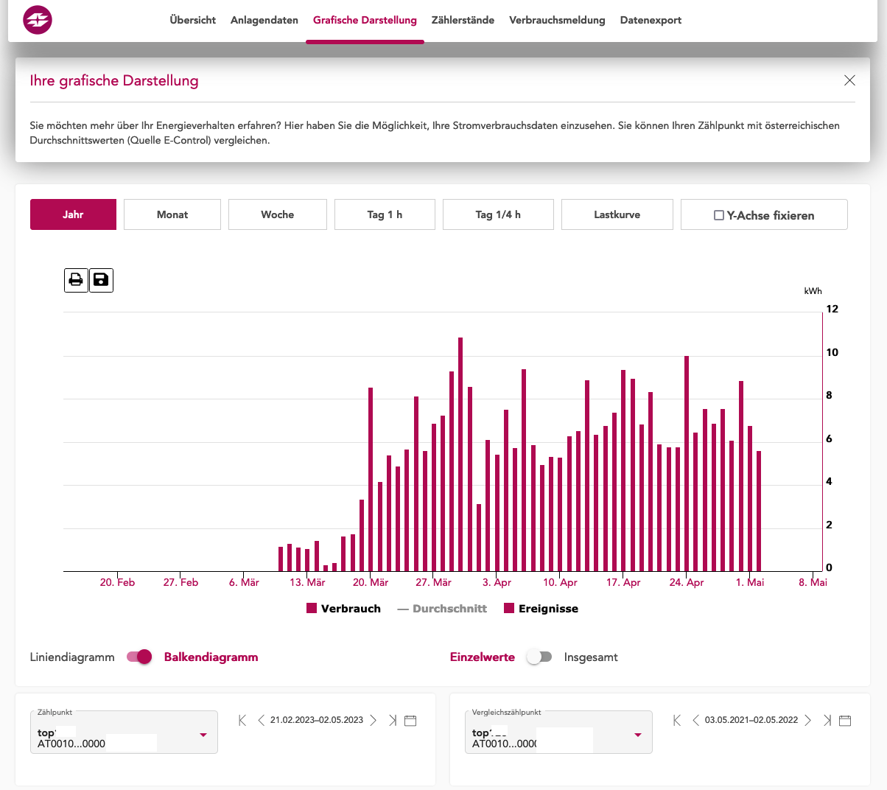Go to previous period before 03.05.2021–02.05.2022
This screenshot has height=790, width=887.
pyautogui.click(x=695, y=721)
